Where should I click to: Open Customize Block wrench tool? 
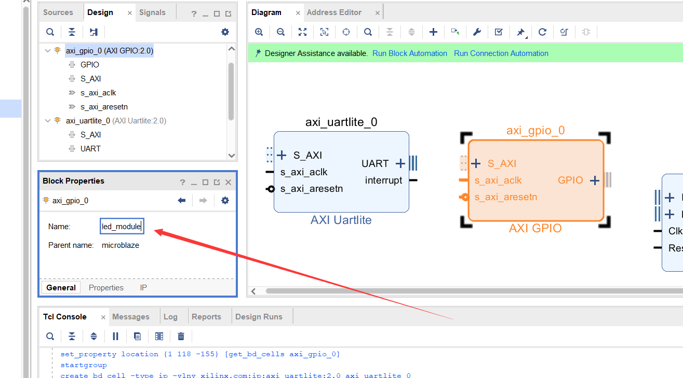tap(477, 32)
